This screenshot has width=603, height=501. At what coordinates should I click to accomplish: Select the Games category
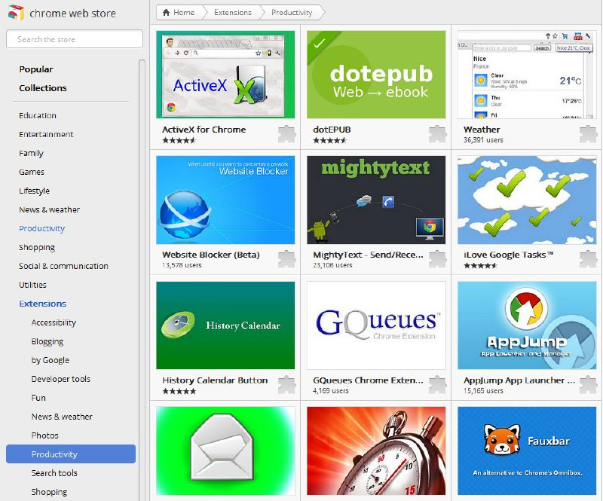[32, 172]
